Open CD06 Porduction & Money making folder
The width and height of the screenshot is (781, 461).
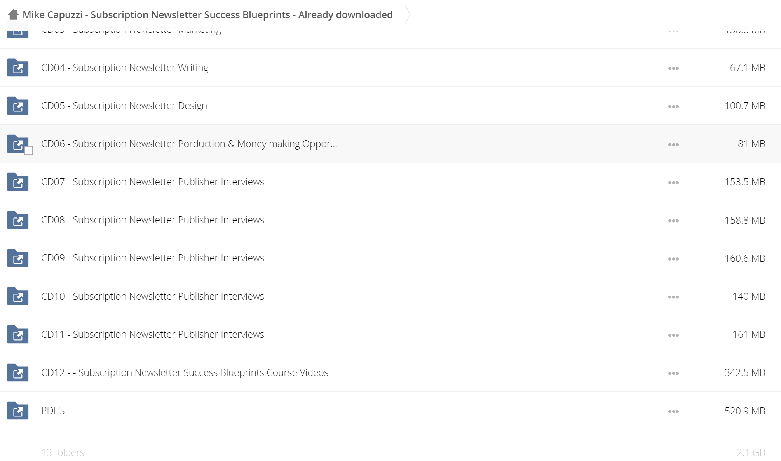[x=189, y=144]
